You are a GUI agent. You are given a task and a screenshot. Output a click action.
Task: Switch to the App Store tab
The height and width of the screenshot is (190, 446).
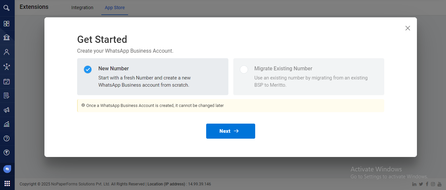115,8
